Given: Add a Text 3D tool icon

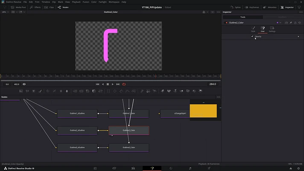Looking at the screenshot, I should pyautogui.click(x=175, y=91).
